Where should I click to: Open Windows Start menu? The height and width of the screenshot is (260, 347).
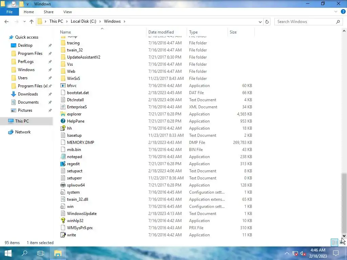pyautogui.click(x=8, y=253)
